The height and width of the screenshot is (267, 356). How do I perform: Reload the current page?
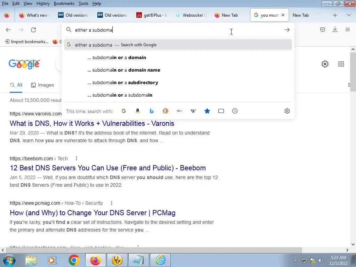coord(33,30)
